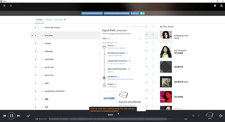Play the track Shell

36,83
